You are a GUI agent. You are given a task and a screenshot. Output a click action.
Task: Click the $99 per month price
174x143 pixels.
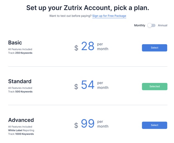click(88, 124)
